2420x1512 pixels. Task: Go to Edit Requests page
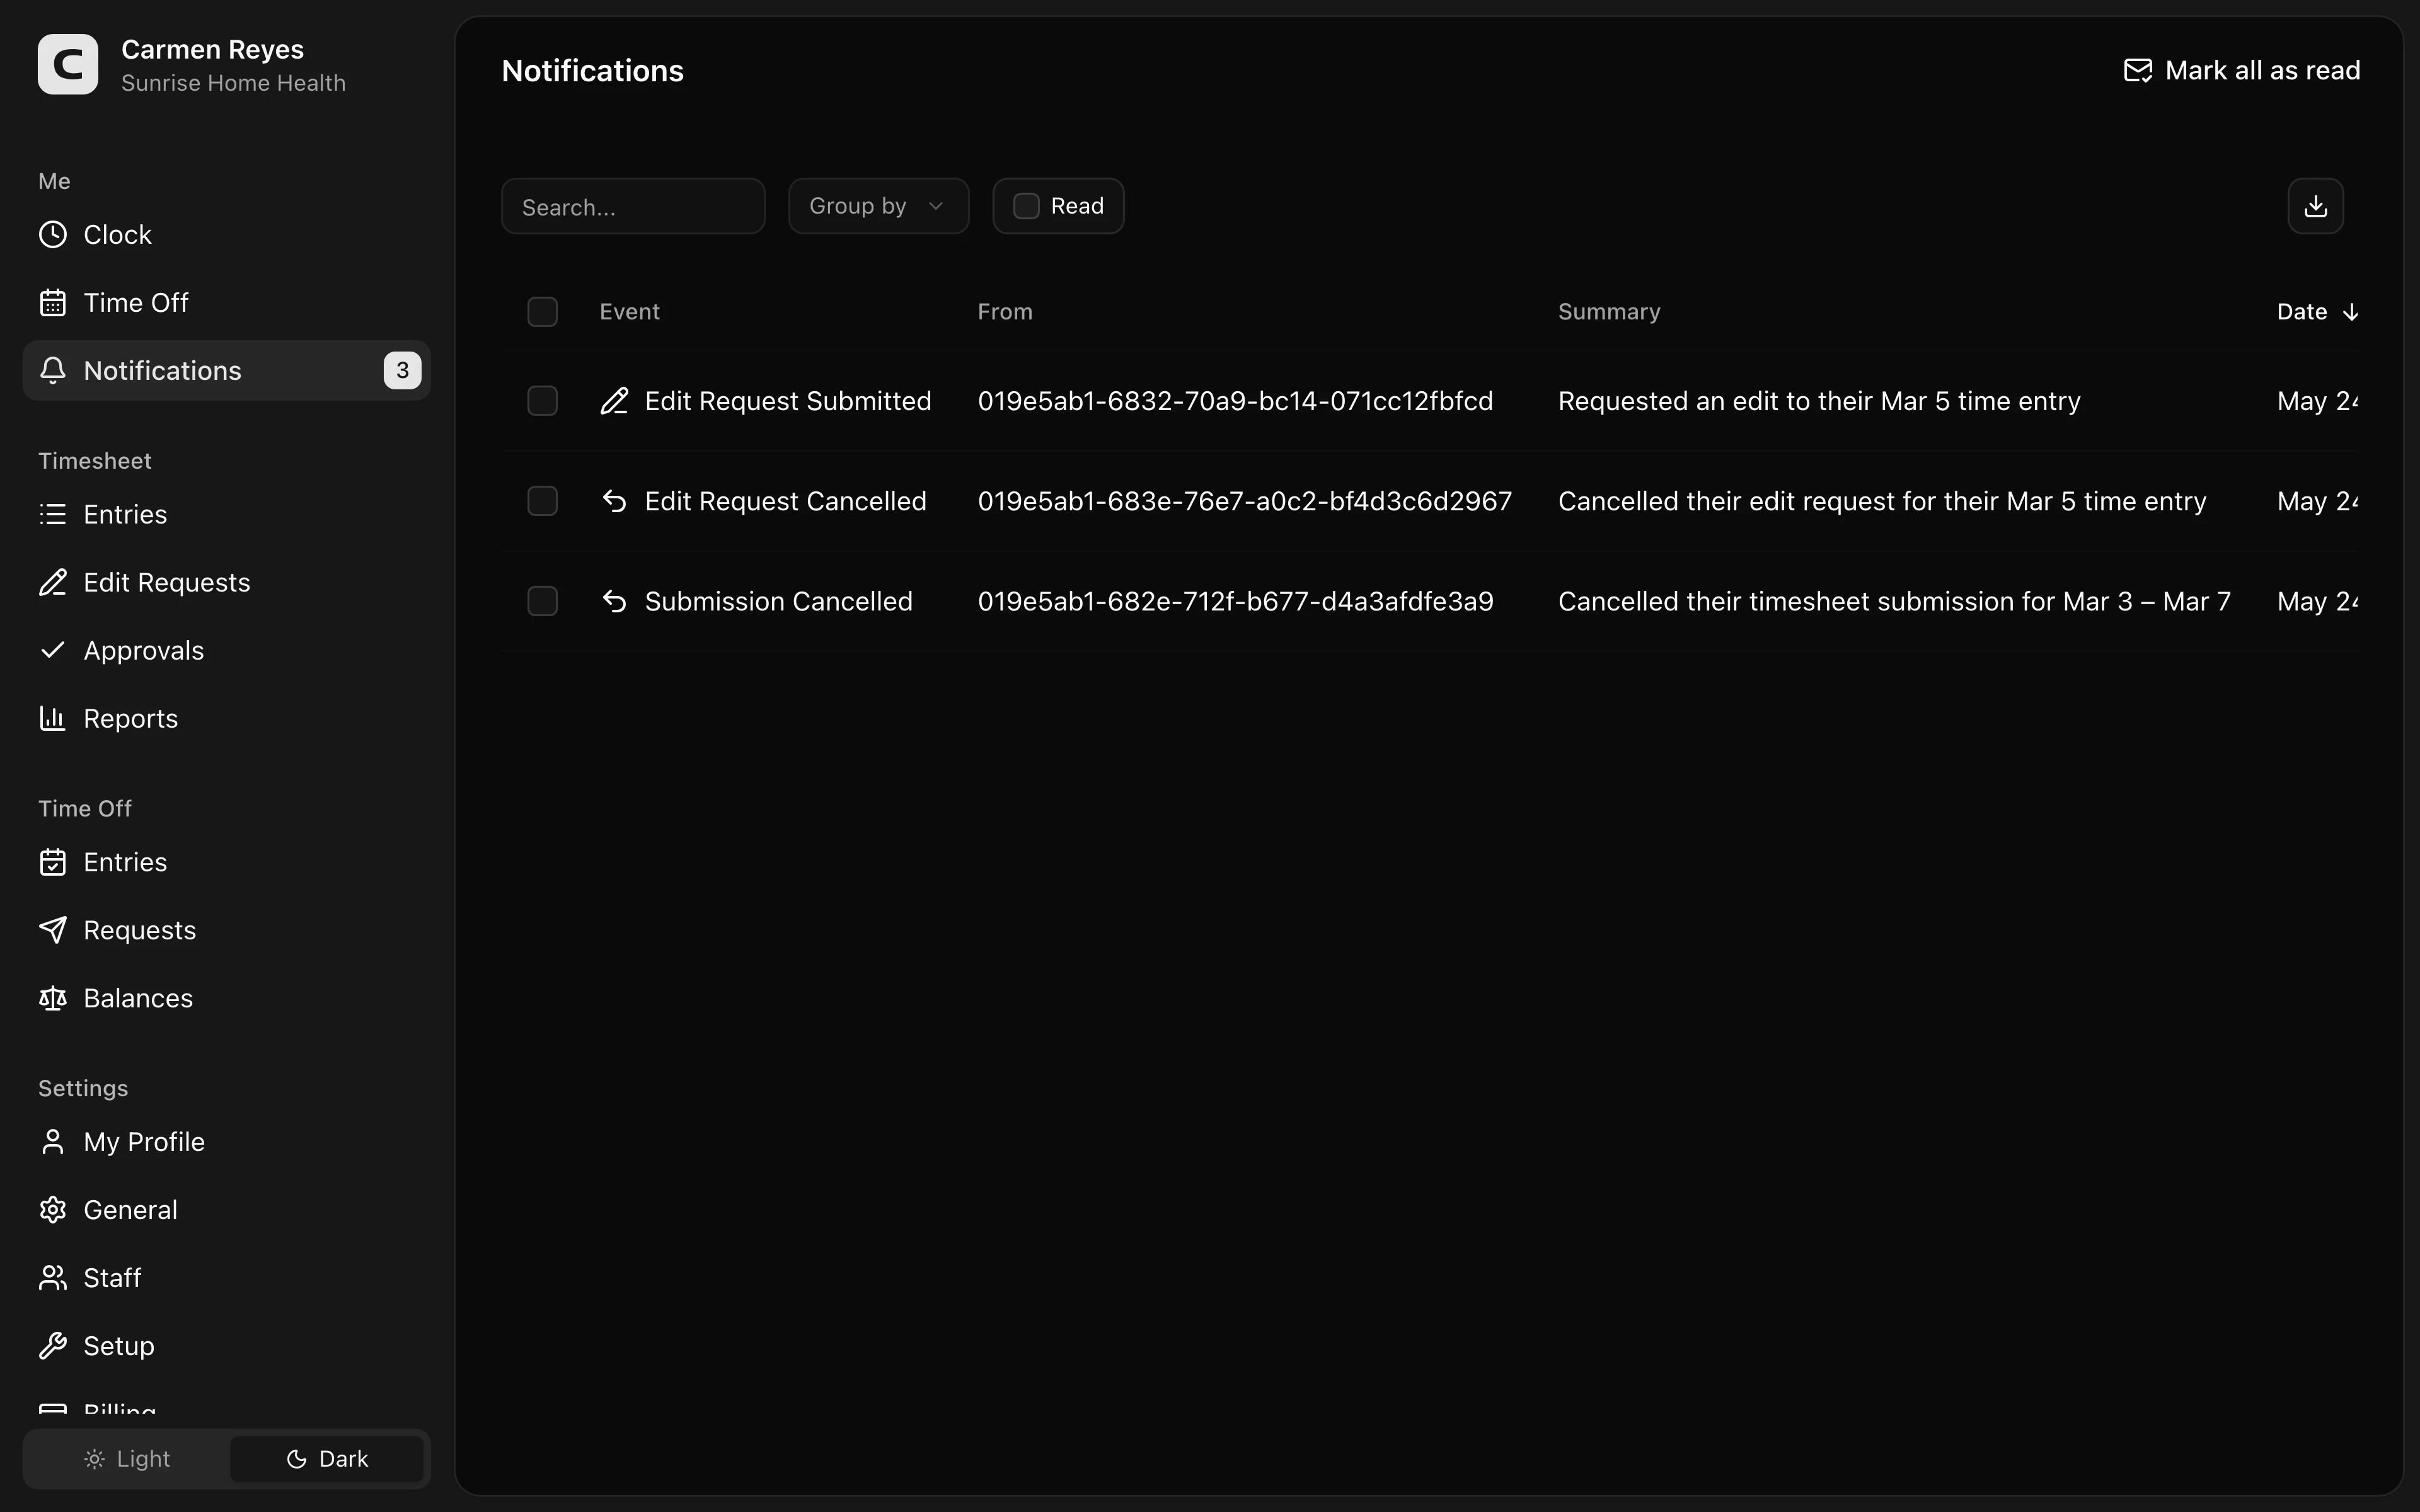pyautogui.click(x=227, y=582)
